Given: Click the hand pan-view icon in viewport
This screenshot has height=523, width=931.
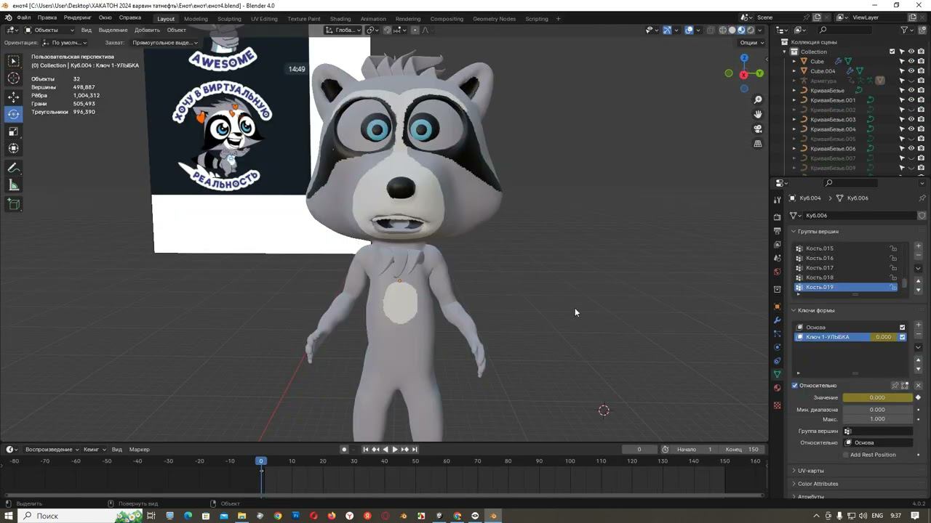Looking at the screenshot, I should tap(758, 114).
